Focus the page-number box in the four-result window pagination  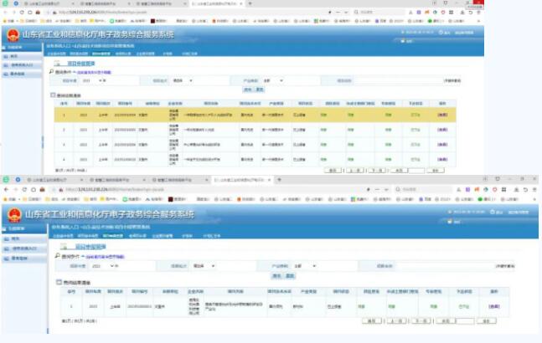click(416, 171)
